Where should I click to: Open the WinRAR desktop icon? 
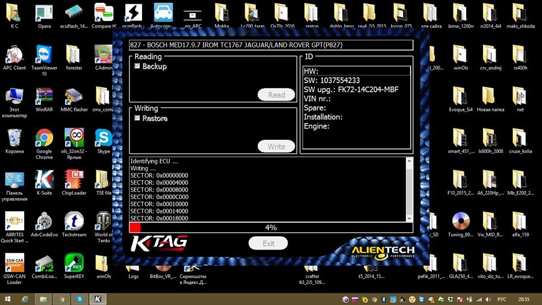(44, 99)
